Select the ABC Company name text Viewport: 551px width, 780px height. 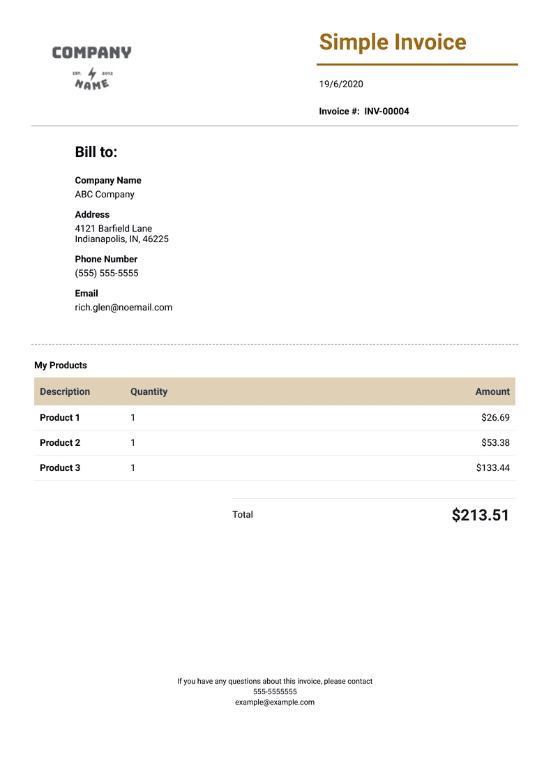(105, 195)
